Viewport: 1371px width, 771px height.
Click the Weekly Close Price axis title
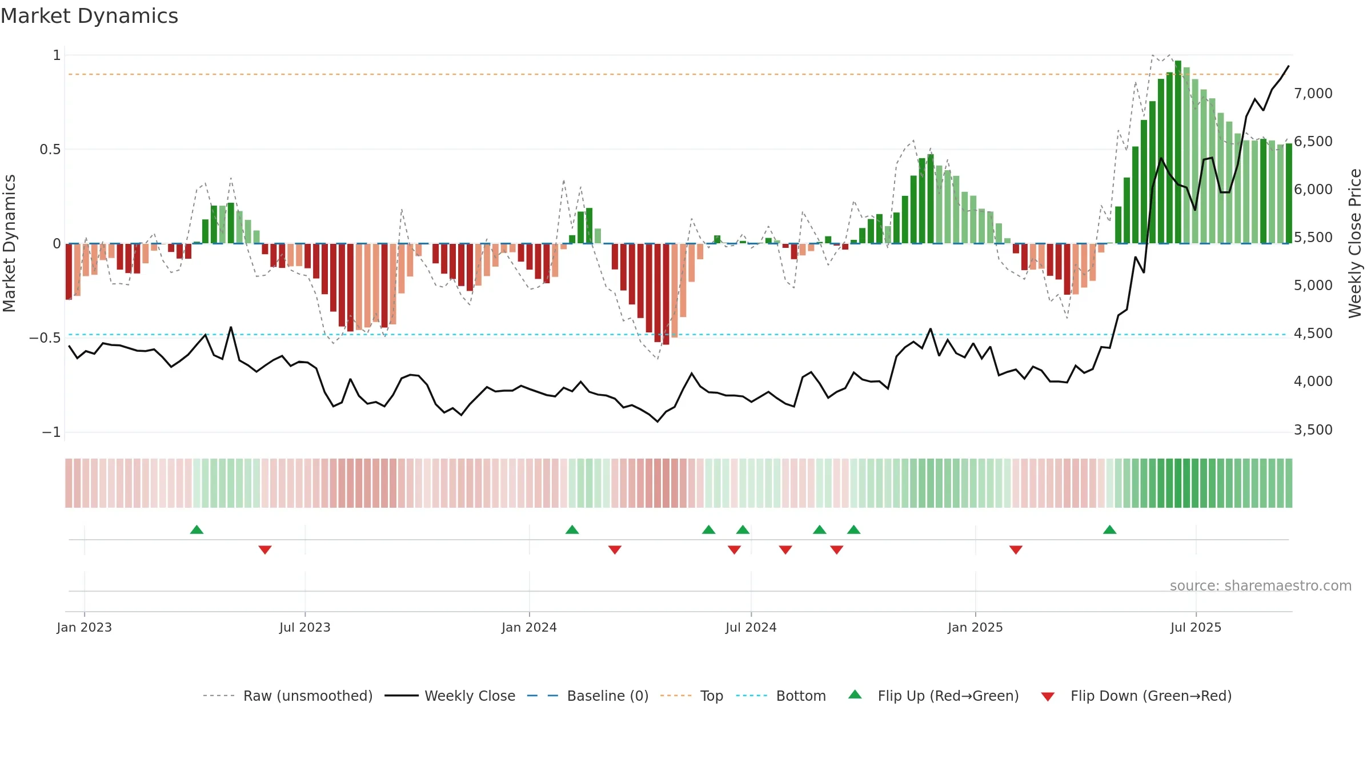(1355, 243)
